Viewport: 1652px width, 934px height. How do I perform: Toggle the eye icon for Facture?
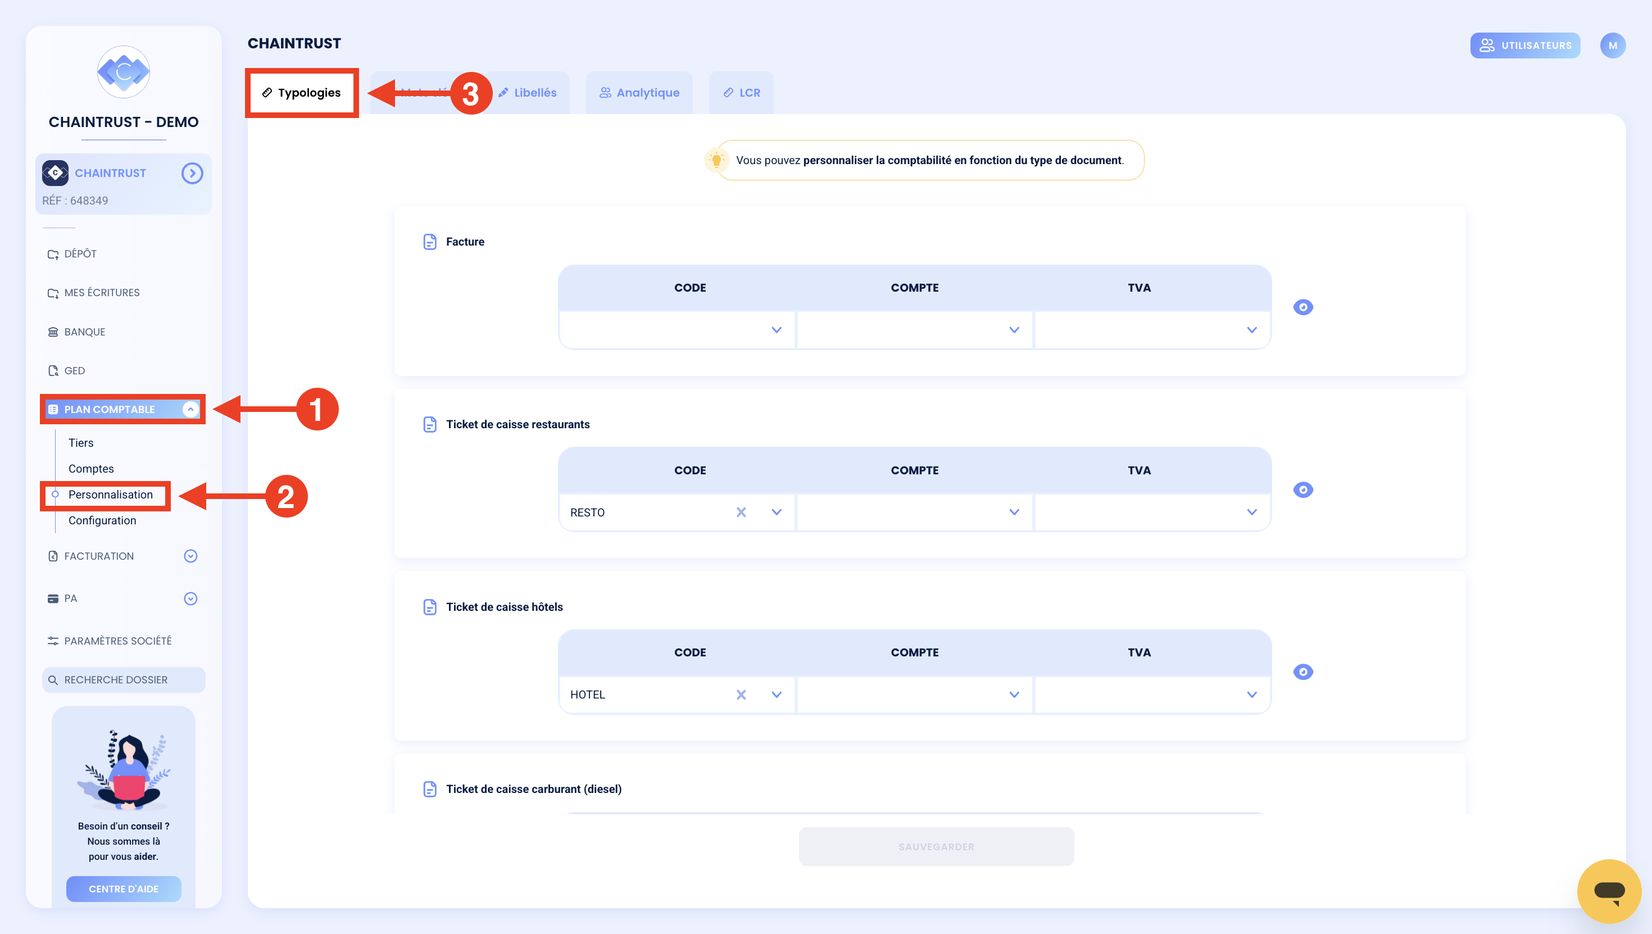(1302, 307)
